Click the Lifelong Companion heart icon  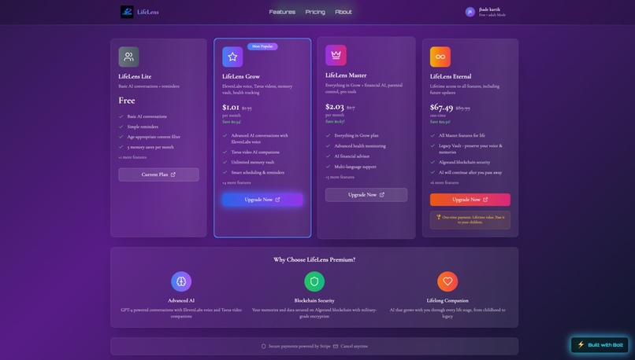[x=447, y=281]
